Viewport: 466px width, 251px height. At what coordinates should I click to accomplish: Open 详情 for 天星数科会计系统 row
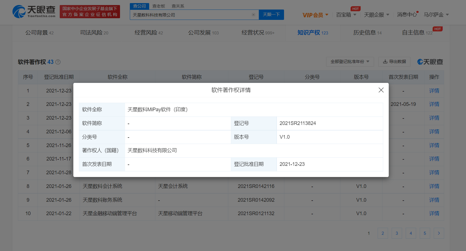434,186
